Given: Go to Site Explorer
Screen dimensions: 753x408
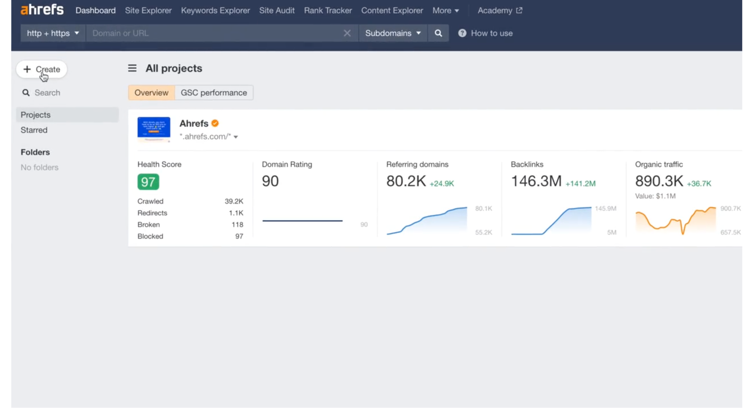Looking at the screenshot, I should pyautogui.click(x=148, y=10).
